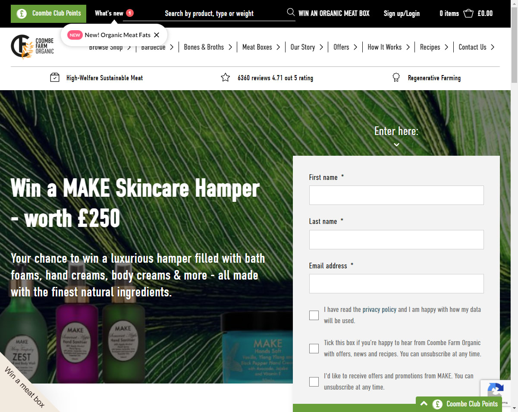Viewport: 518px width, 412px height.
Task: Click the downward chevron under Enter here
Action: (x=396, y=145)
